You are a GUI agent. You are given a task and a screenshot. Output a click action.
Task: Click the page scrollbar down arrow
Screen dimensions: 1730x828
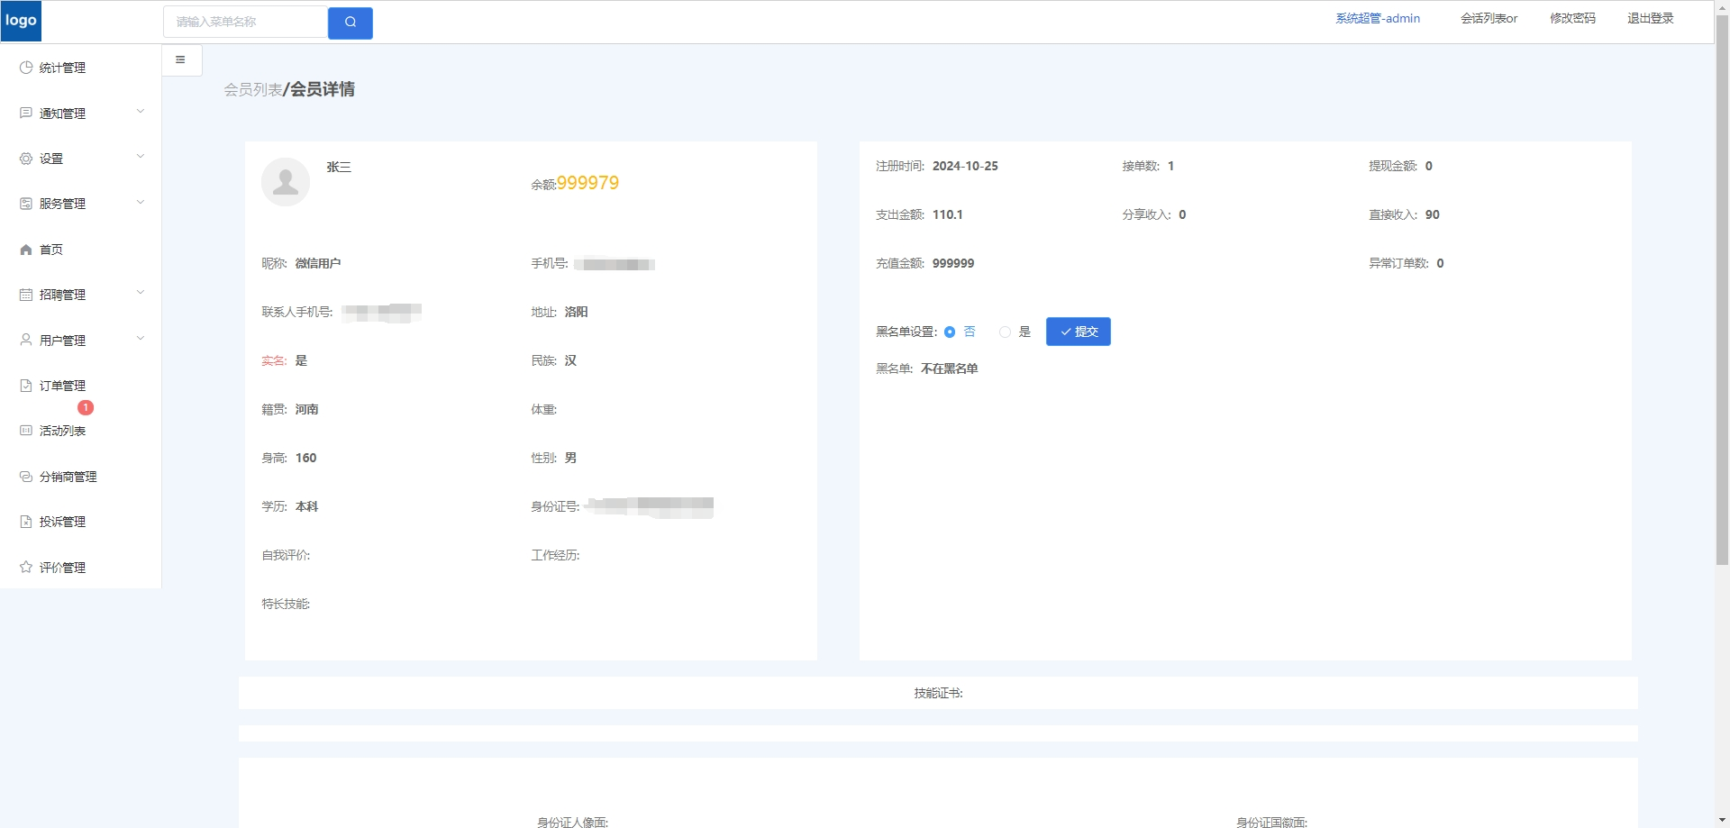point(1722,820)
